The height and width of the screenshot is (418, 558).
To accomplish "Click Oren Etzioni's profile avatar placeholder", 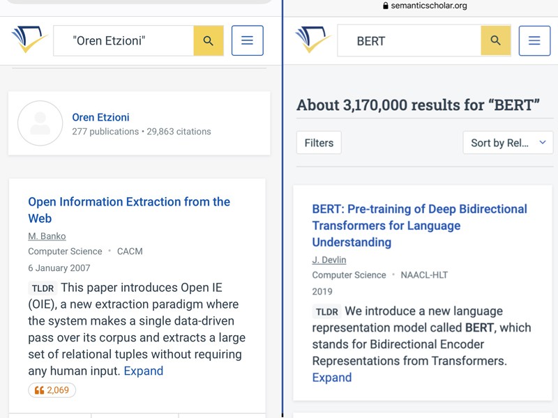I will click(40, 123).
